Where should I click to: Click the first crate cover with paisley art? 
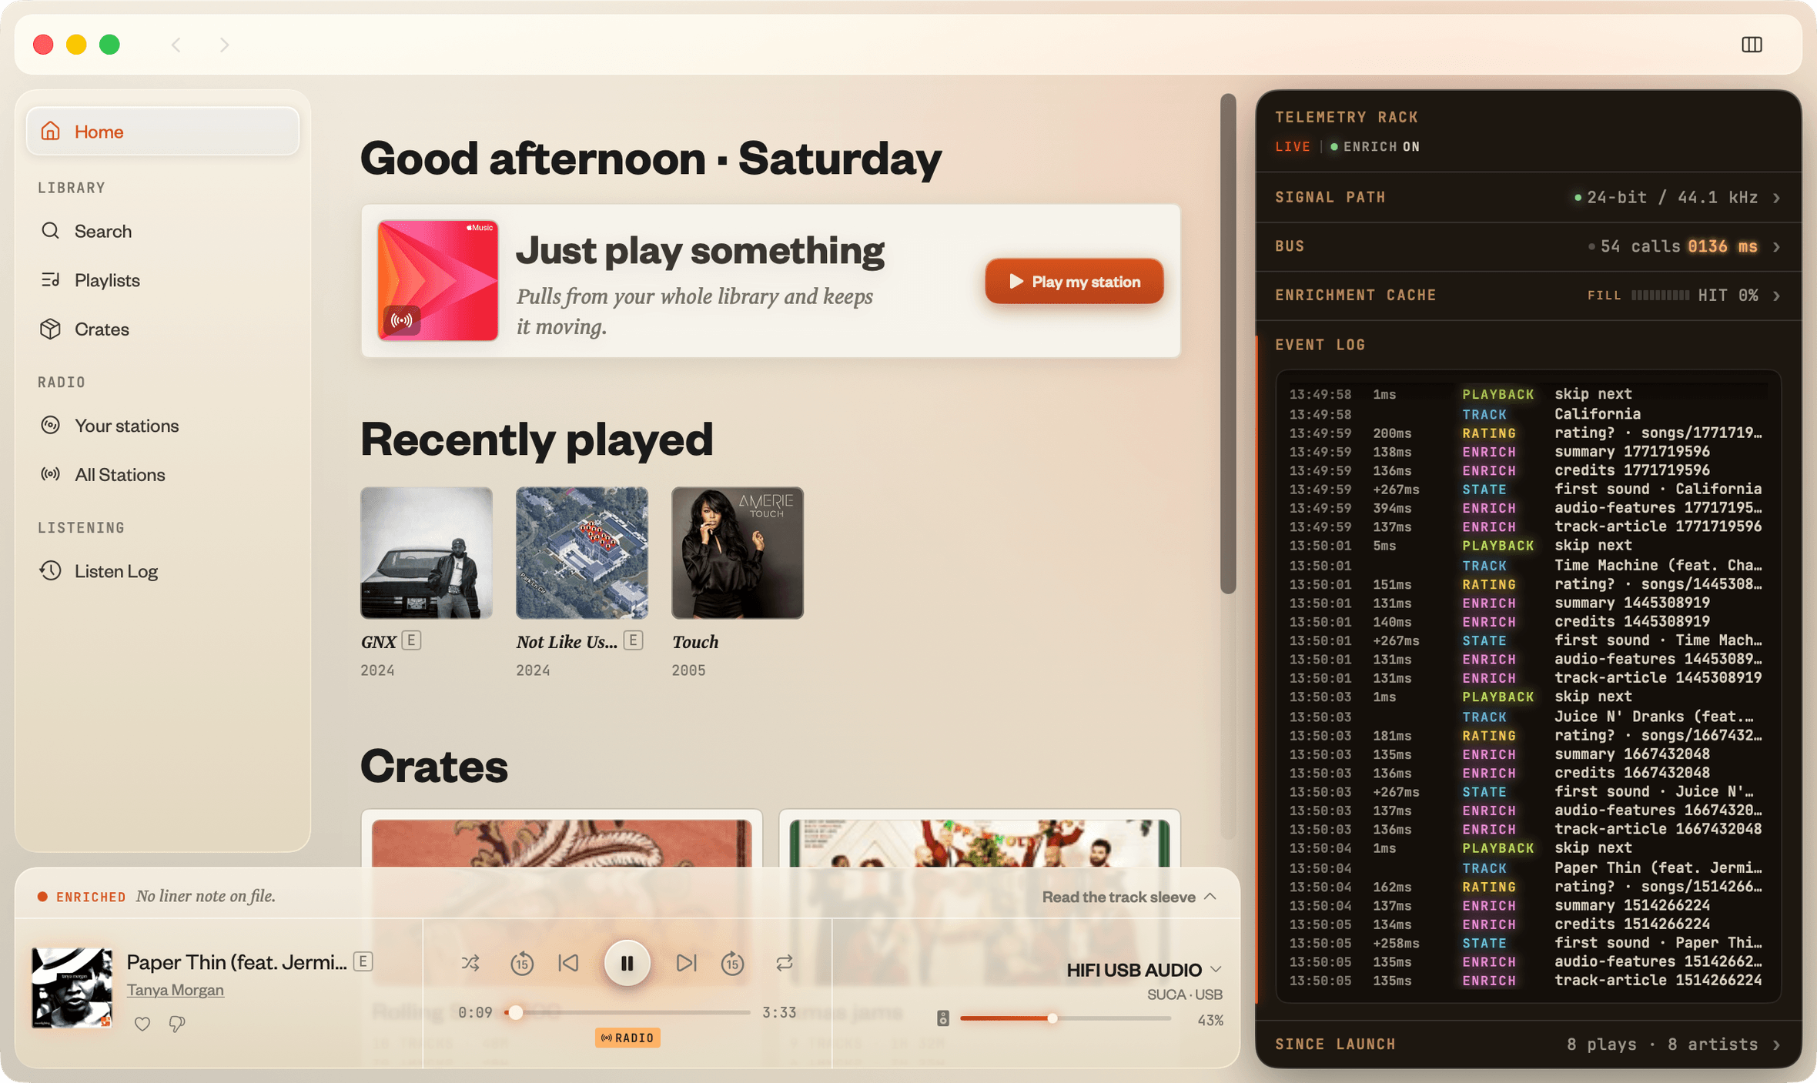[x=562, y=843]
